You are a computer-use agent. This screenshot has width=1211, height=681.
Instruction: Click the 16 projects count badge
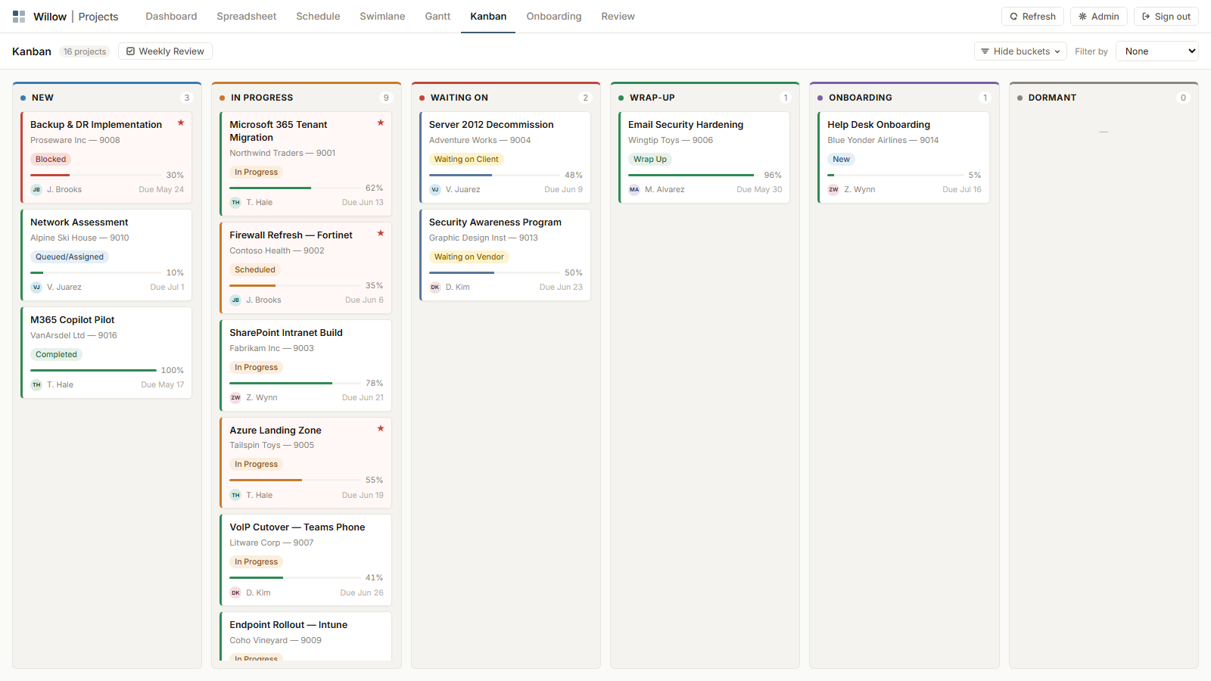(85, 51)
